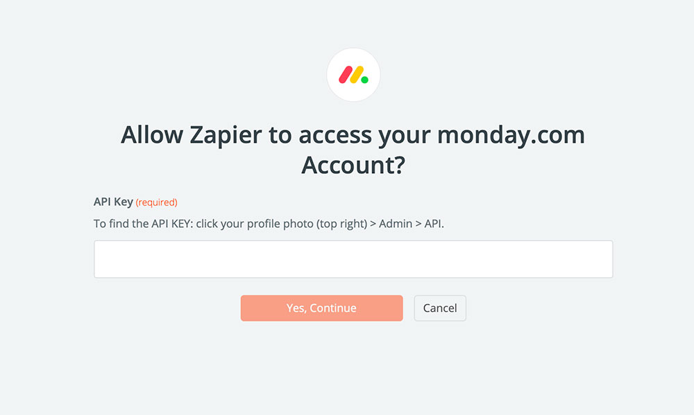The width and height of the screenshot is (694, 415).
Task: Click the API key instruction text
Action: point(269,224)
